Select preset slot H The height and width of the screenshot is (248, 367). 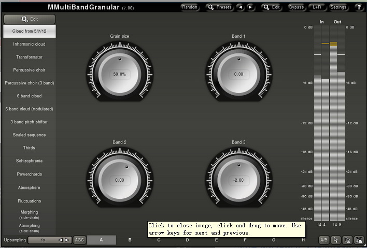coord(303,240)
